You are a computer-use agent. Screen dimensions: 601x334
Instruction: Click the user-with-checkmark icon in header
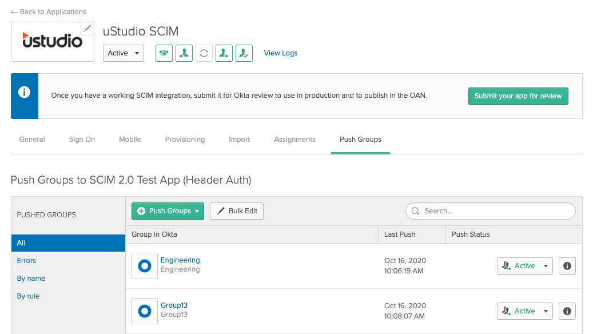click(x=244, y=53)
